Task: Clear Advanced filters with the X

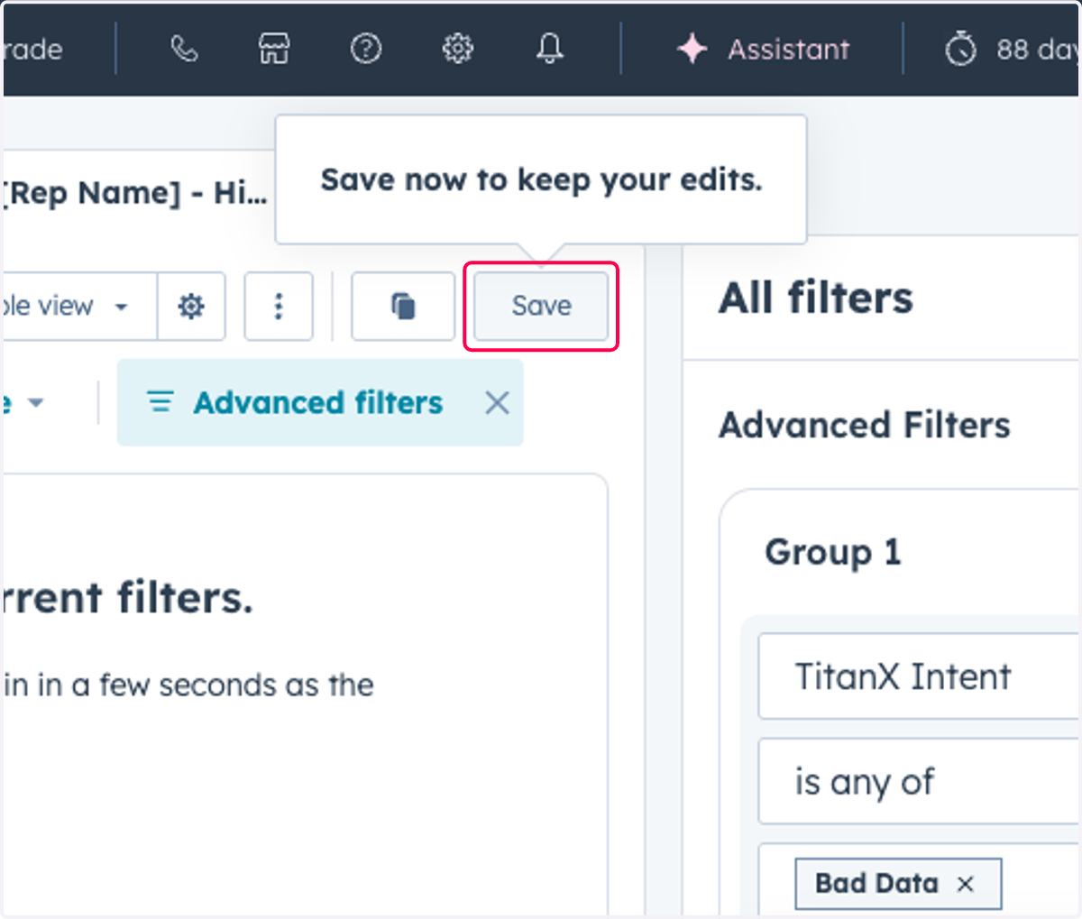Action: click(497, 402)
